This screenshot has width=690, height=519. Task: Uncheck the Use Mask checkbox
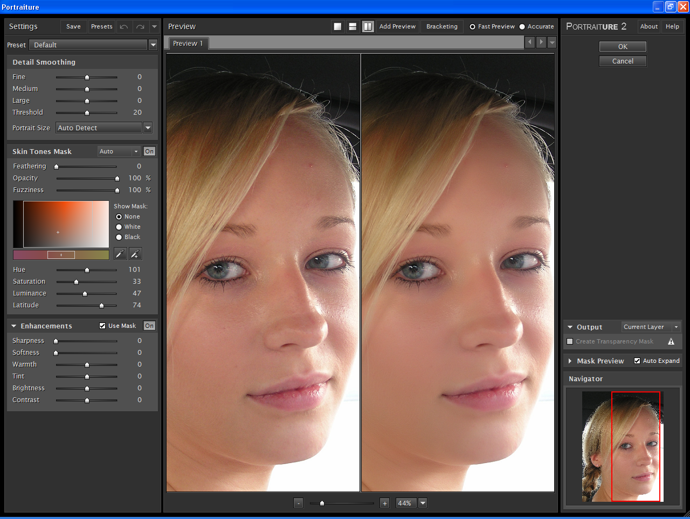[102, 325]
